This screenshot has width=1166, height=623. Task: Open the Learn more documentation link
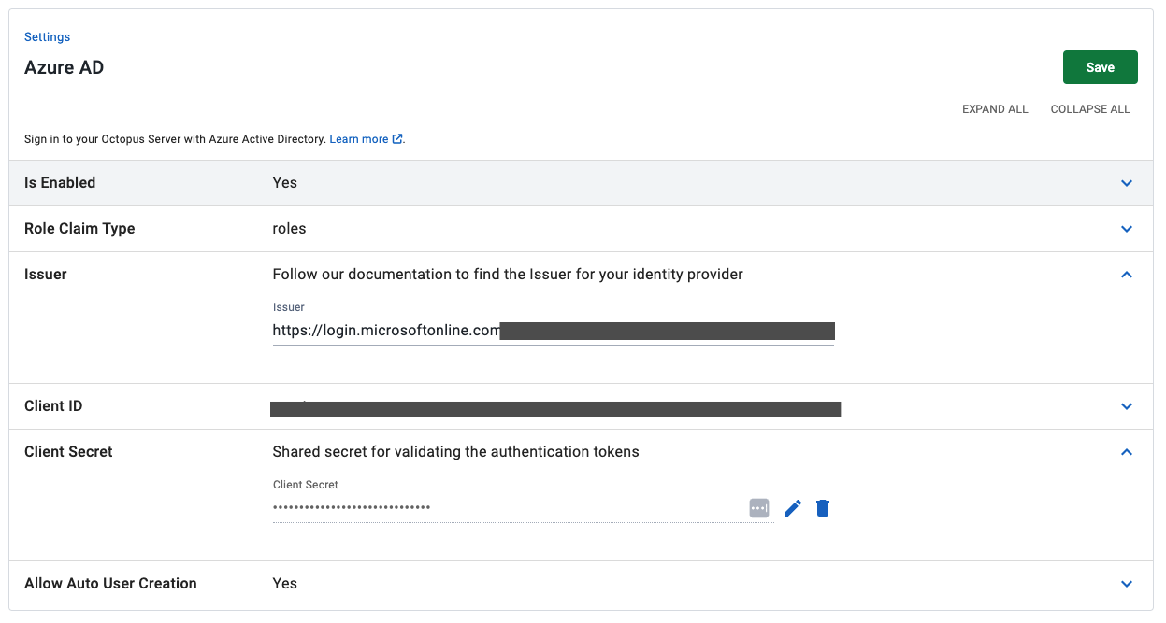click(358, 139)
